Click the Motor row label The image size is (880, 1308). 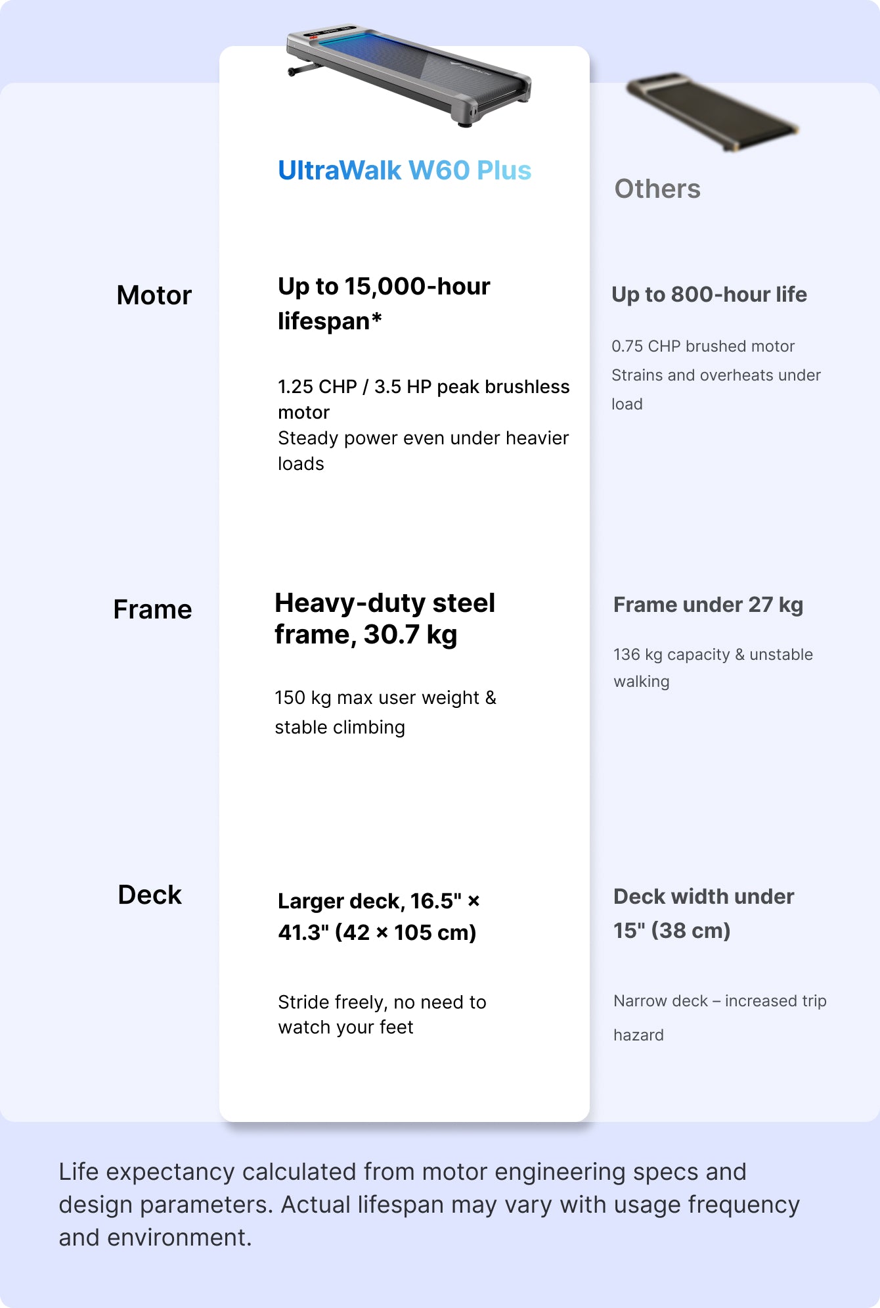[x=154, y=295]
